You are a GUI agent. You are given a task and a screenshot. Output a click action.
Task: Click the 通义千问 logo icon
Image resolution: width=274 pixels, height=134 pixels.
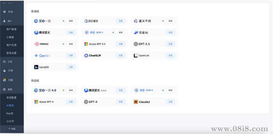(x=136, y=21)
